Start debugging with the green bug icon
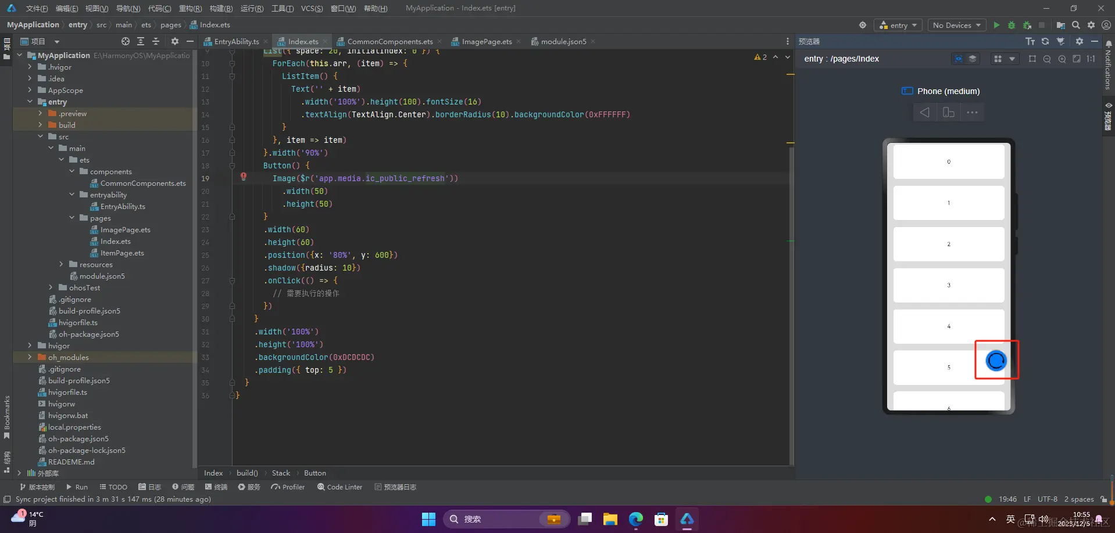Viewport: 1115px width, 533px height. click(1012, 25)
